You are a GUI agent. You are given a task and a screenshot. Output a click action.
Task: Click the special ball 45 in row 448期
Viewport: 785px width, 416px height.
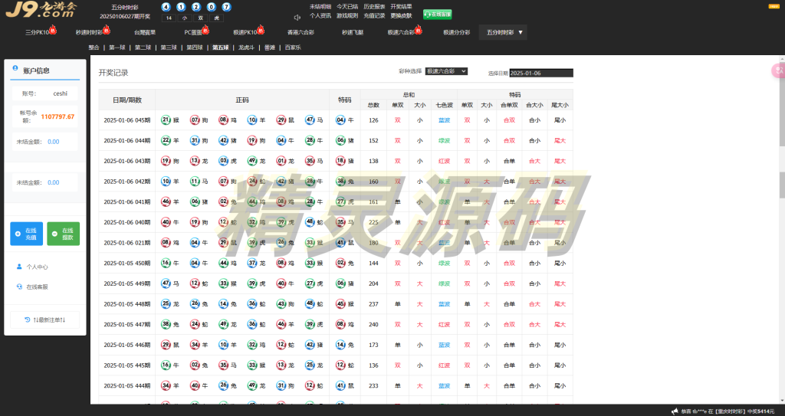point(340,304)
